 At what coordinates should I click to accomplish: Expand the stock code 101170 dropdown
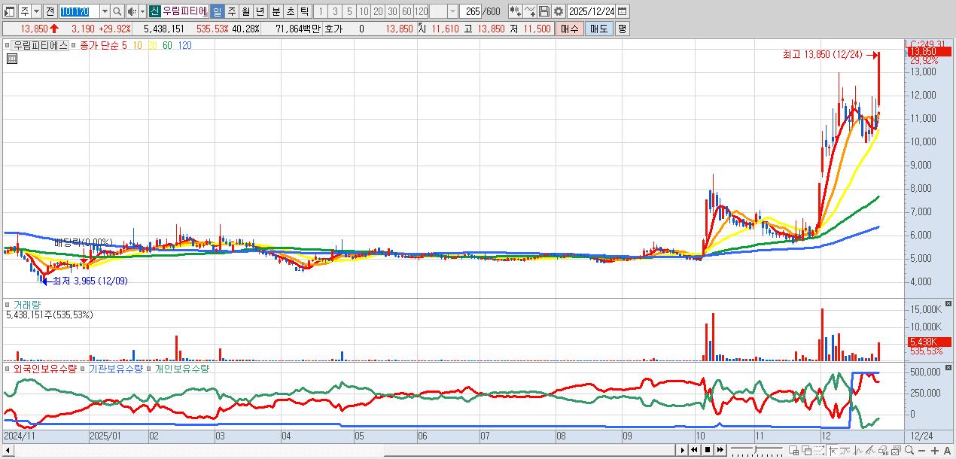[x=105, y=12]
